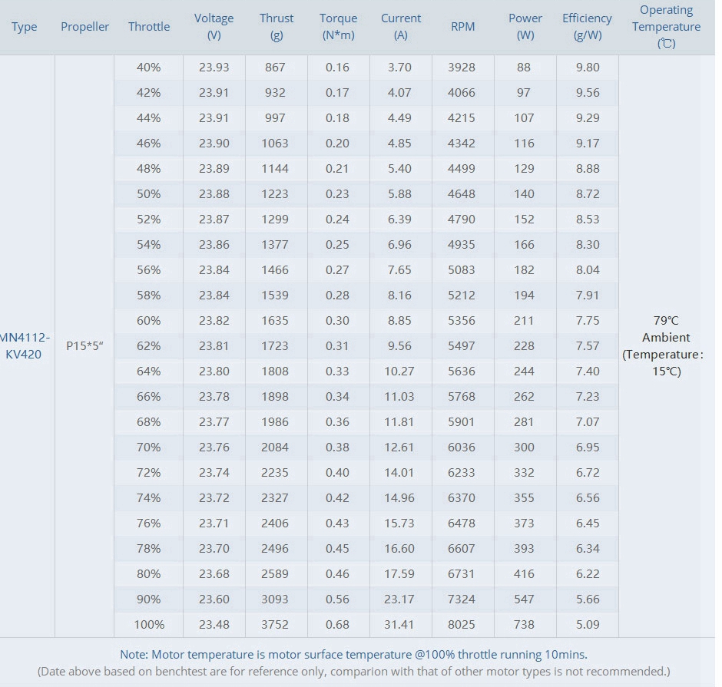Select the P15*5" propeller cell
Image resolution: width=722 pixels, height=687 pixels.
click(x=84, y=345)
